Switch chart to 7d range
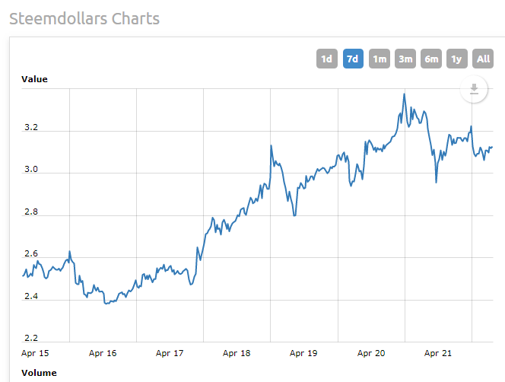The image size is (505, 382). click(x=353, y=59)
